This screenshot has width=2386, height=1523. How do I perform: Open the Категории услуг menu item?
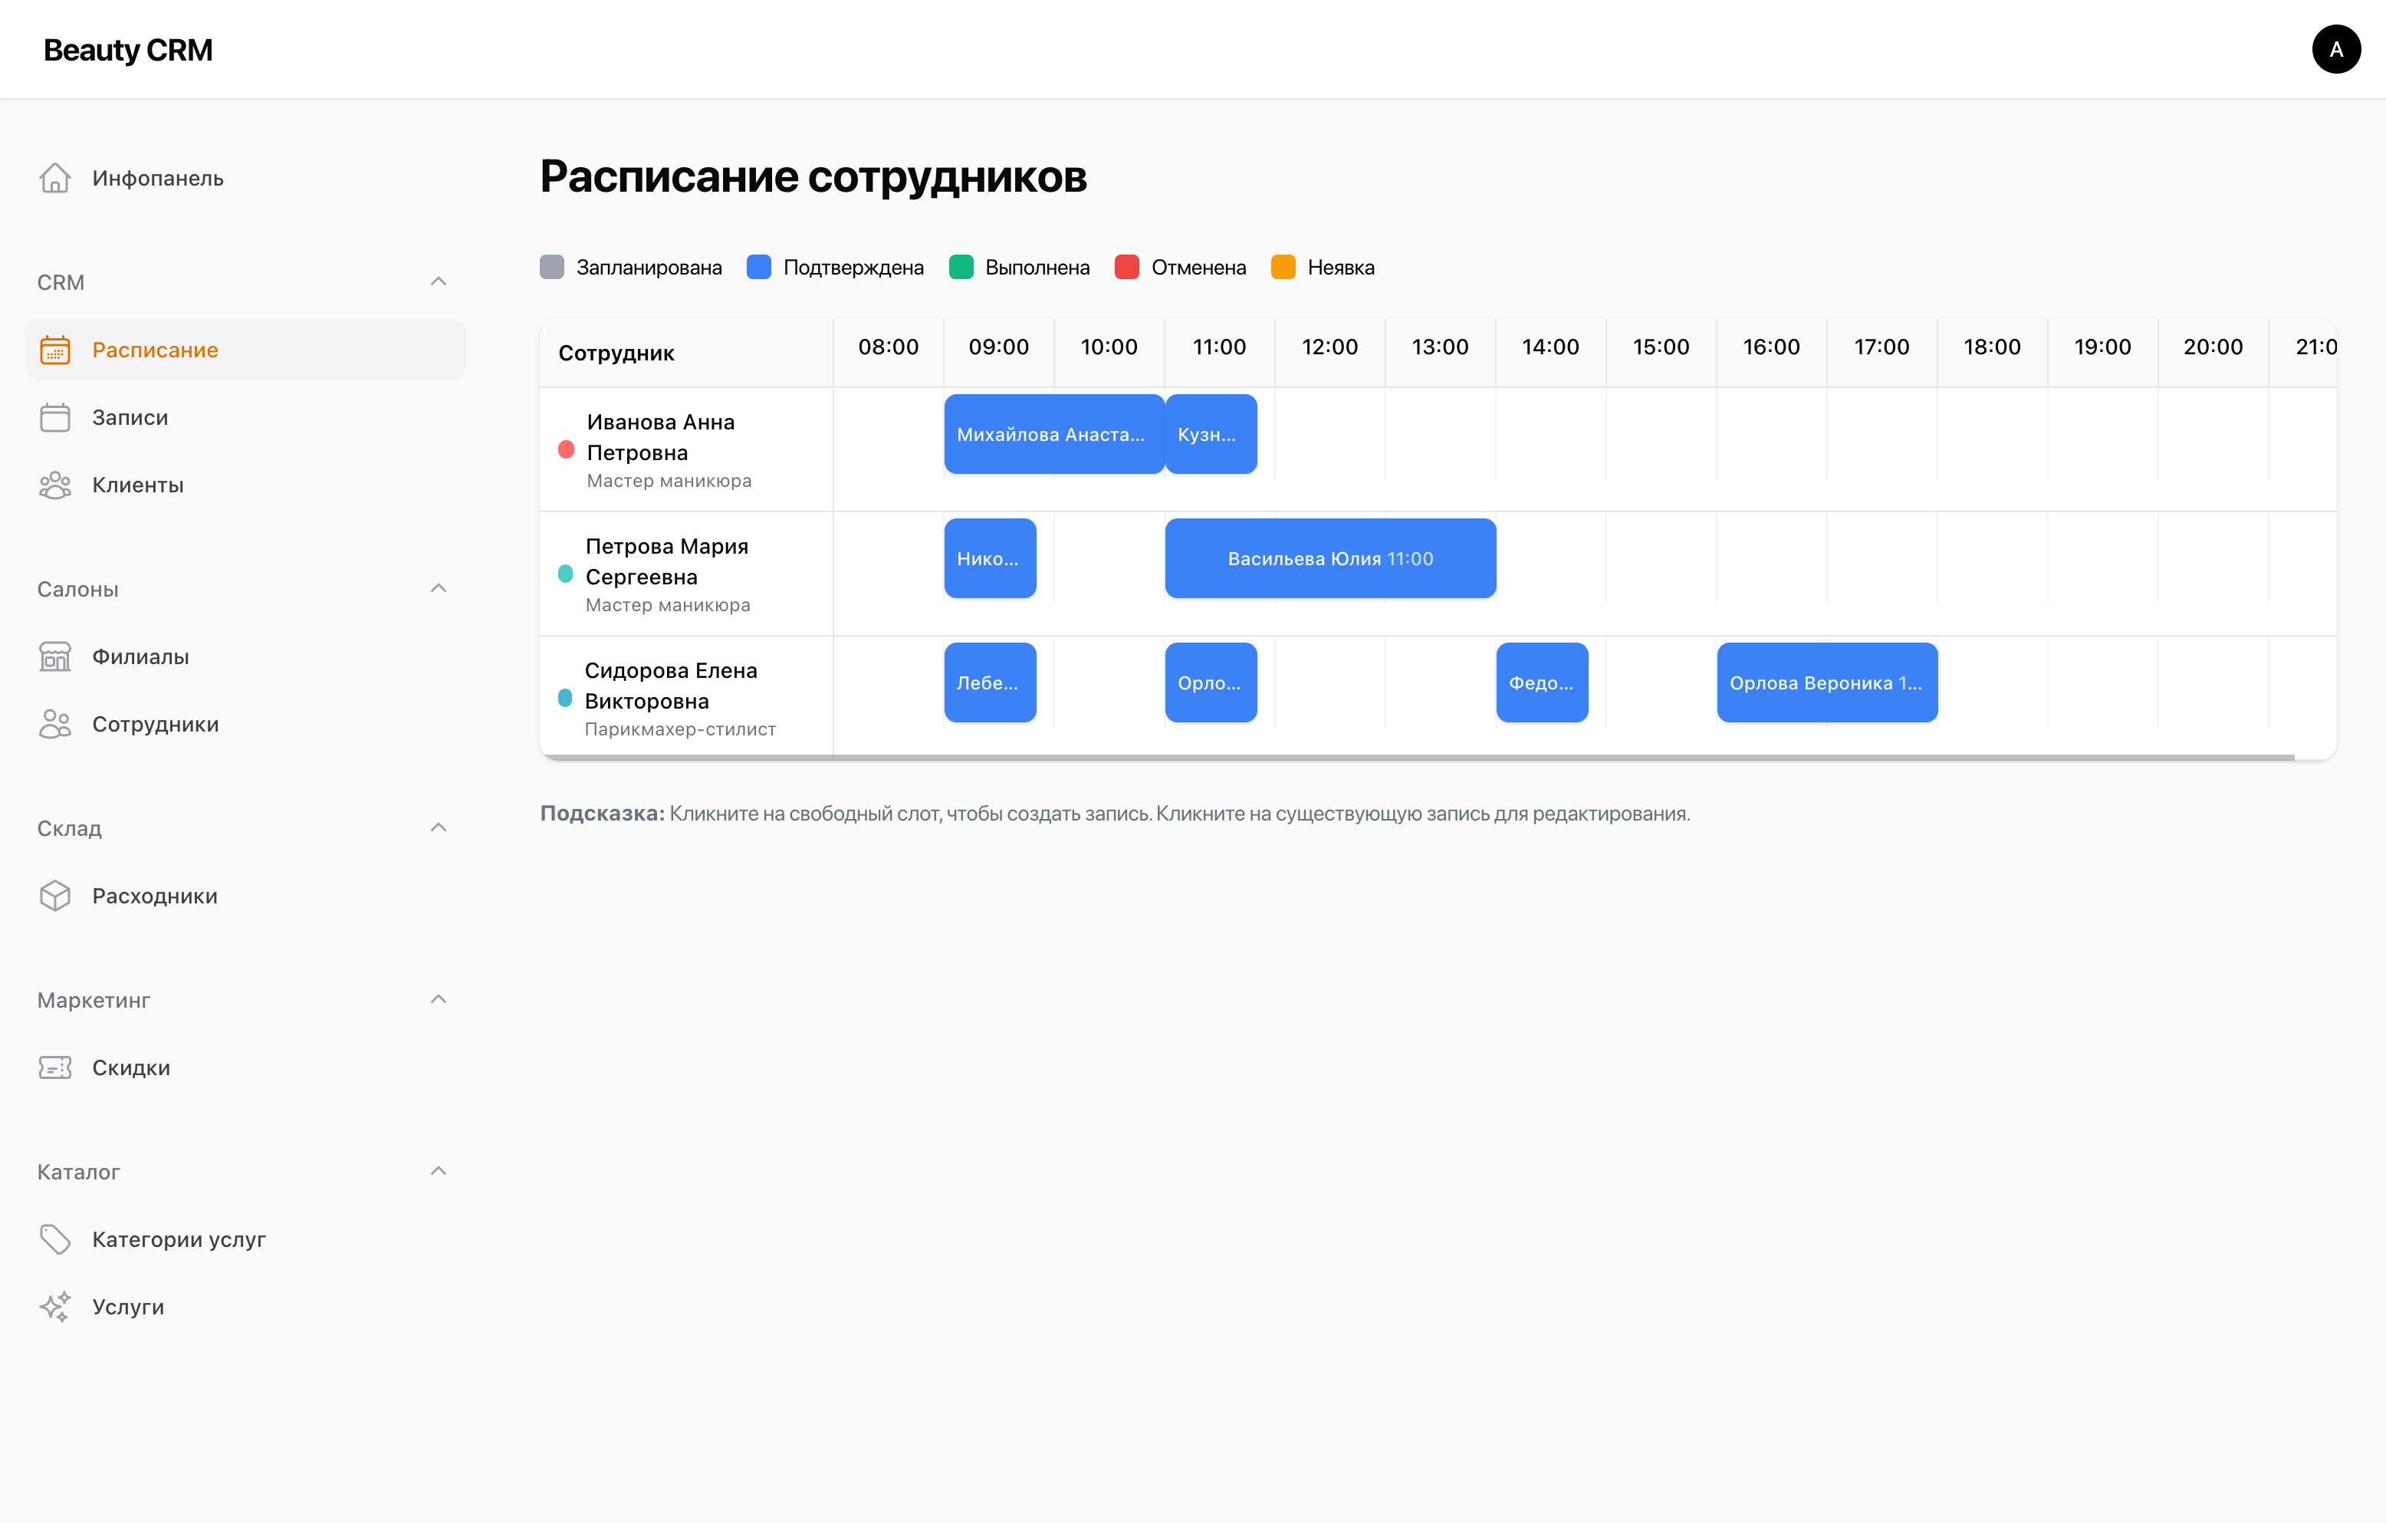[x=179, y=1238]
